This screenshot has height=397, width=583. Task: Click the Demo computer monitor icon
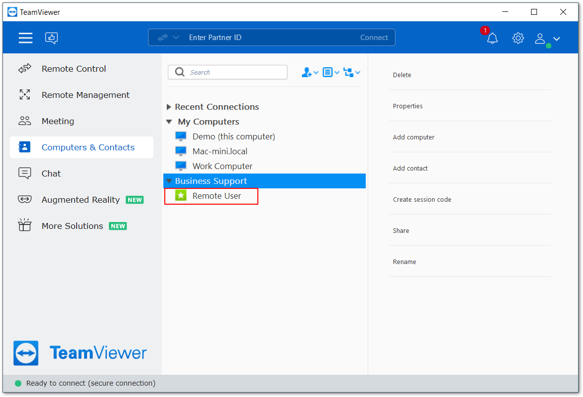click(x=181, y=136)
